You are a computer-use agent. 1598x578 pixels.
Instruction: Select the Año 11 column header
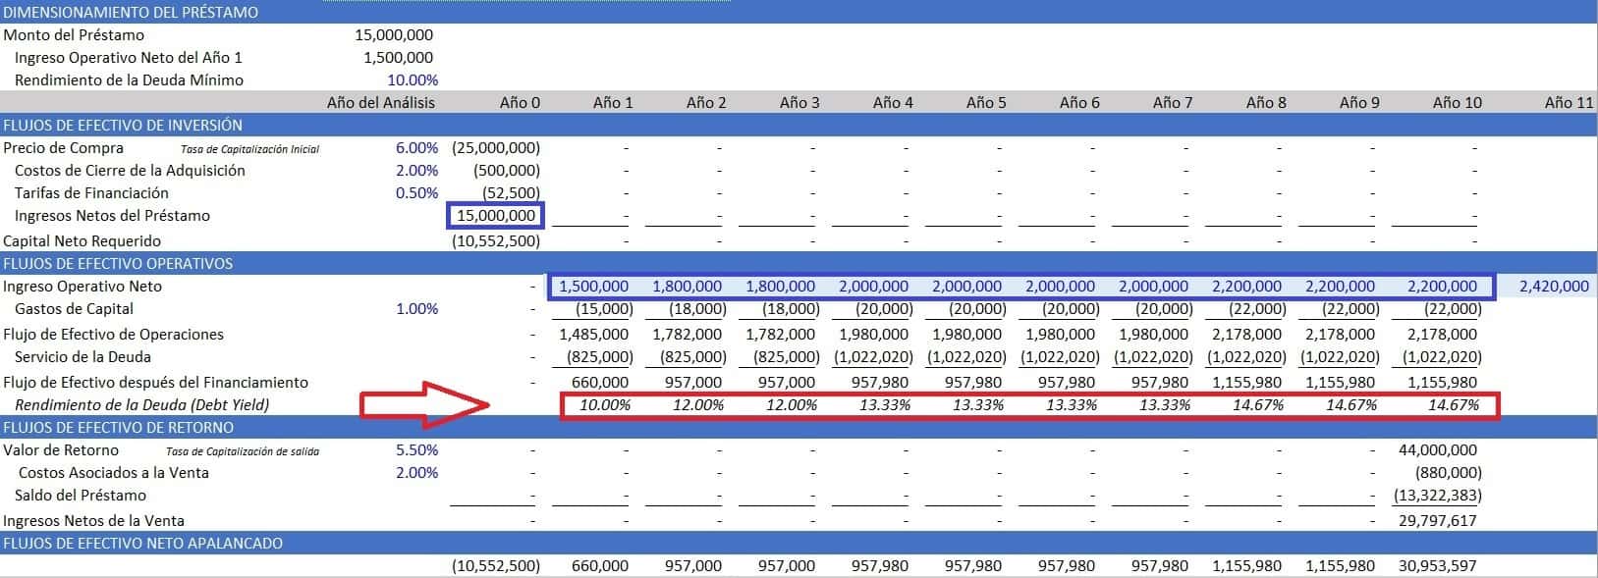tap(1568, 102)
